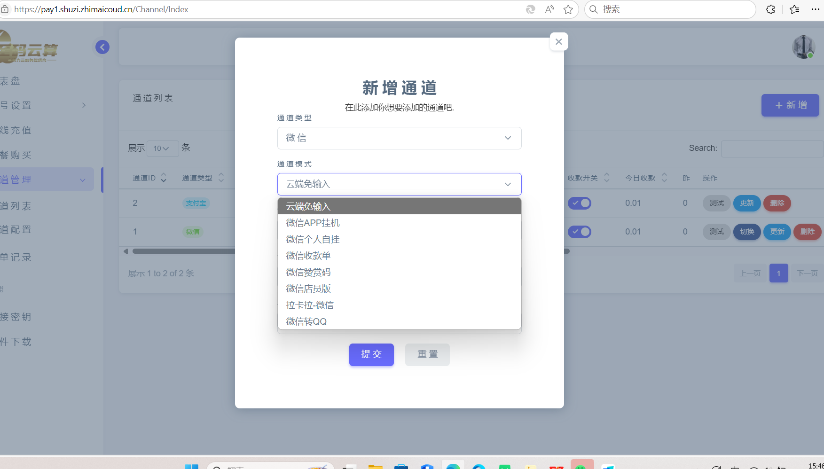Open 线充值 in sidebar
The height and width of the screenshot is (469, 824).
pyautogui.click(x=16, y=130)
